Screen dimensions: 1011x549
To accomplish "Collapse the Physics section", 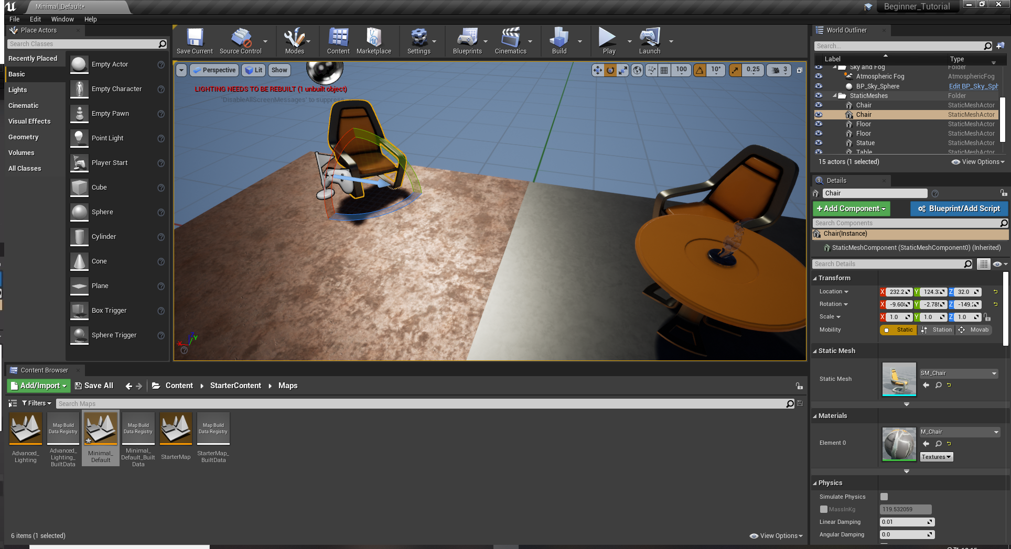I will coord(815,484).
